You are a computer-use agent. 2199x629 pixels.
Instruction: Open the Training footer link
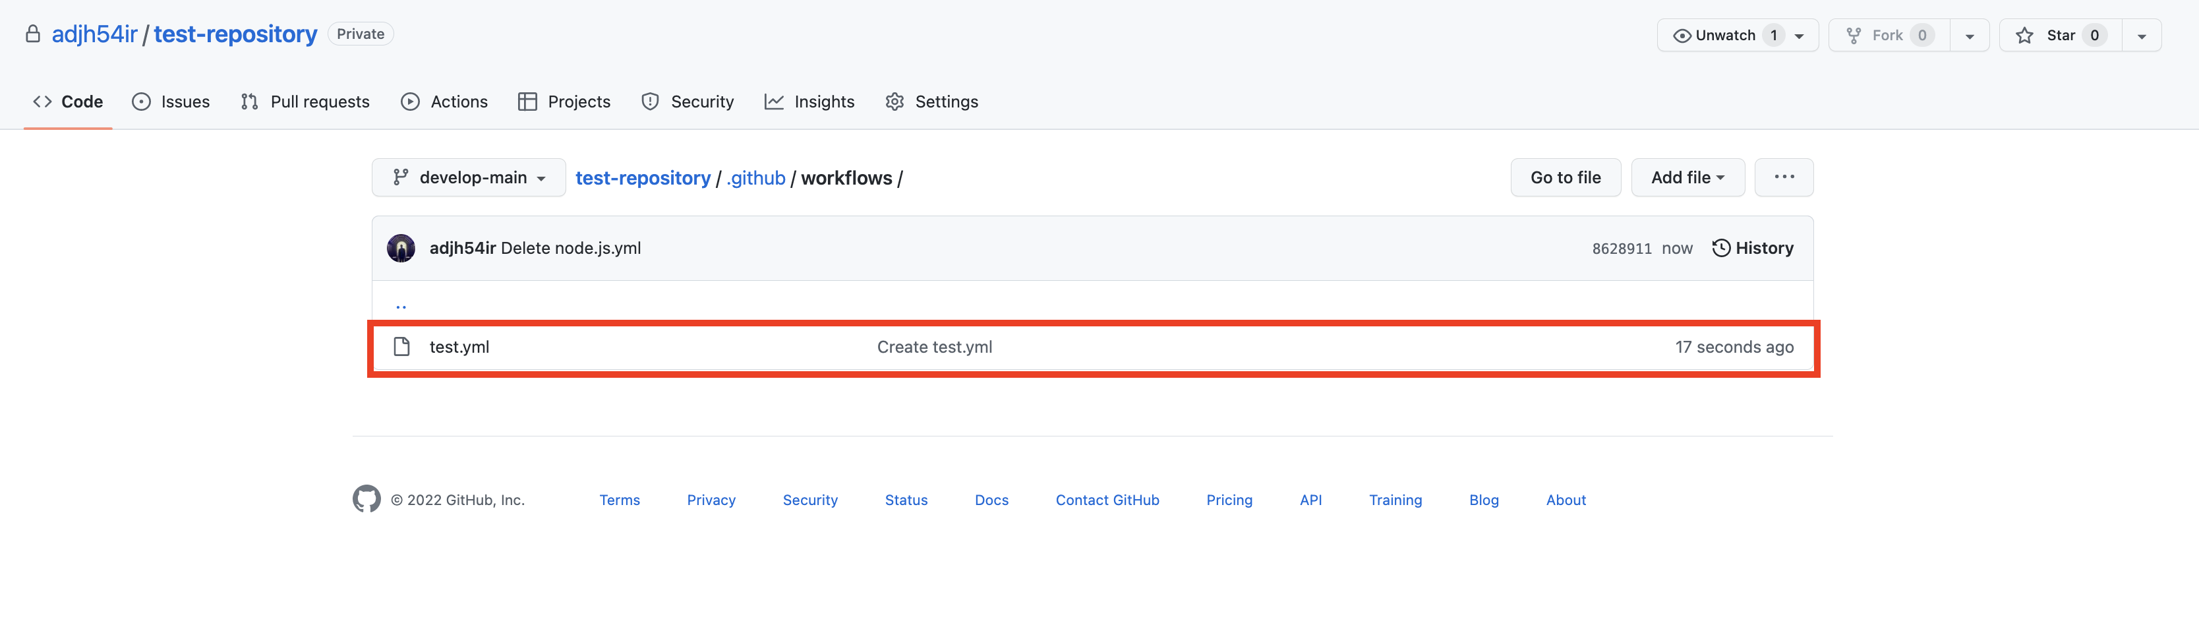pyautogui.click(x=1395, y=500)
